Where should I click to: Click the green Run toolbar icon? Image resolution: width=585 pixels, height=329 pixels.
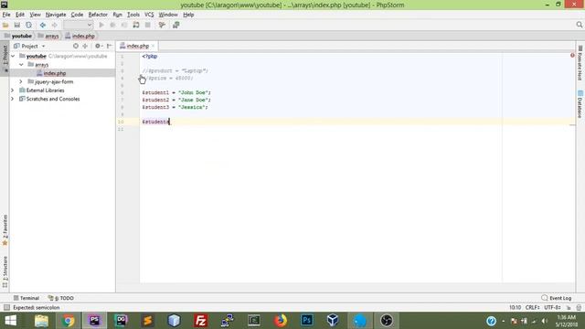[x=101, y=25]
